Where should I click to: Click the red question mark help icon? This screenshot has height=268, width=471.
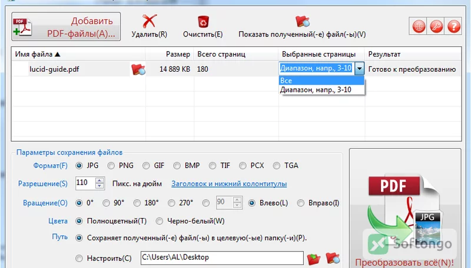(x=454, y=26)
